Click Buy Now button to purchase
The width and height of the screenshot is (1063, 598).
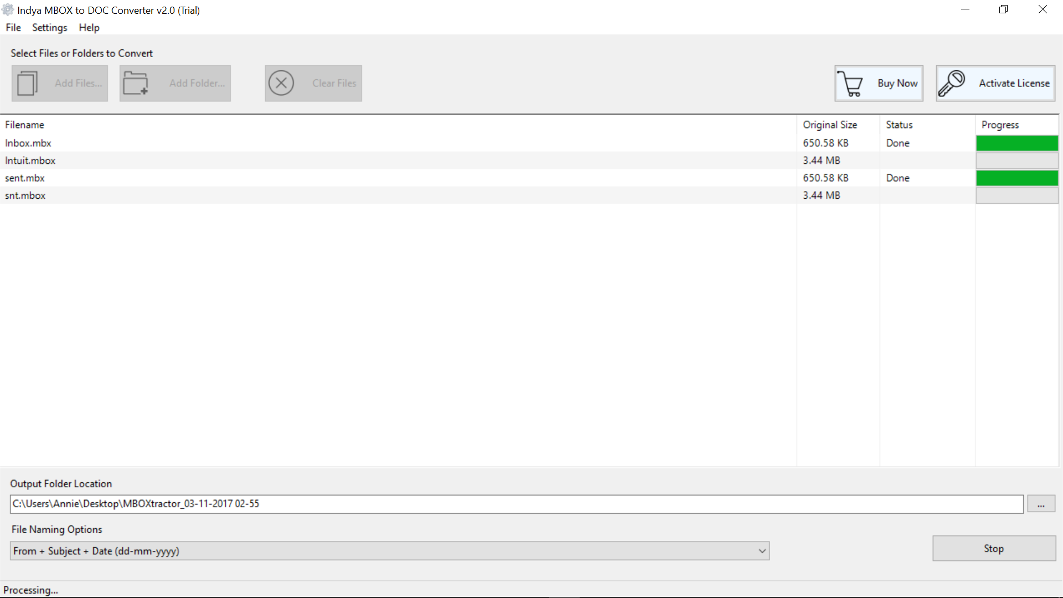coord(878,83)
